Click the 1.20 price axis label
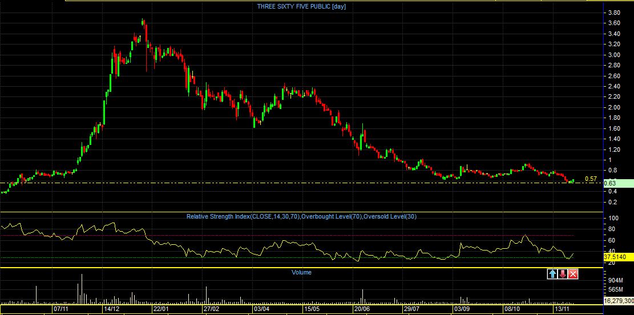 click(614, 150)
